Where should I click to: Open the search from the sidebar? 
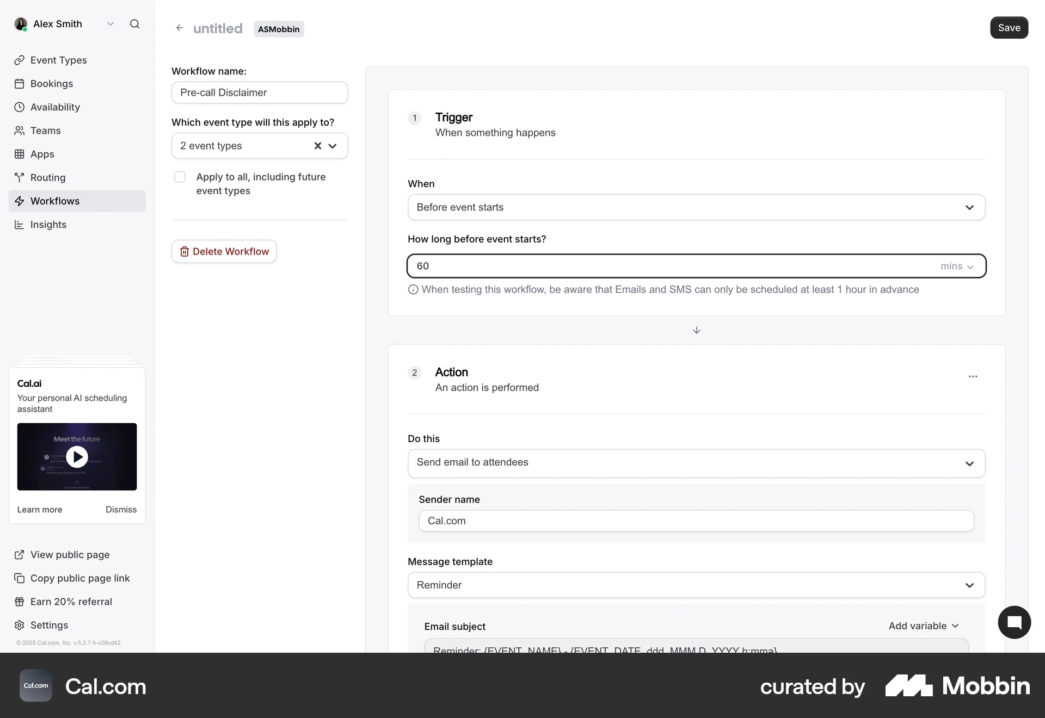135,24
